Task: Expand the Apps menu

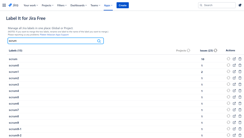Action: [108, 5]
